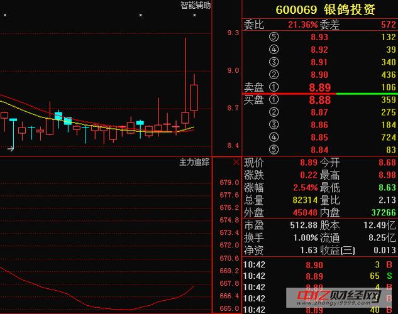
Task: Click the circled 5 icon beside buy price 8.84
Action: tap(274, 149)
